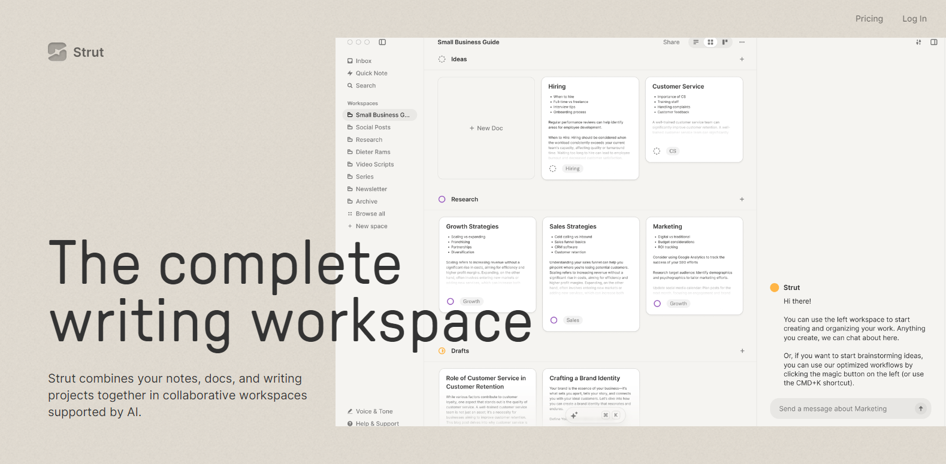
Task: Click Browse all workspaces
Action: coord(366,214)
